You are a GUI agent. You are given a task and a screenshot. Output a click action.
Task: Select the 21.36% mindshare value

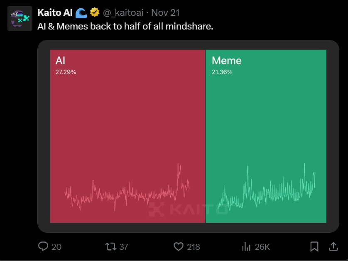(222, 72)
